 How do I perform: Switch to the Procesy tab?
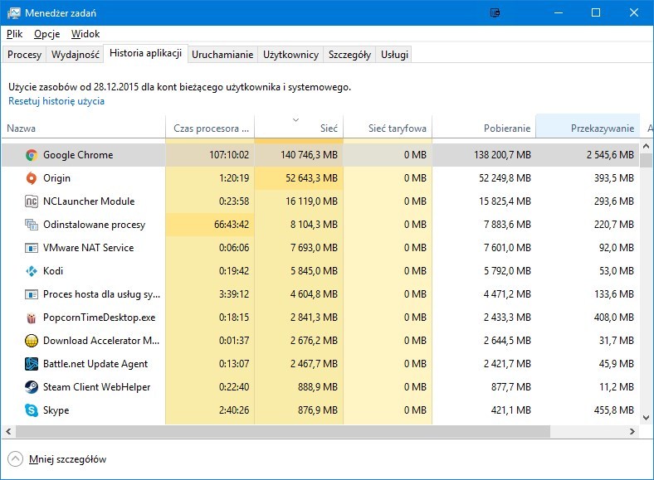point(24,55)
